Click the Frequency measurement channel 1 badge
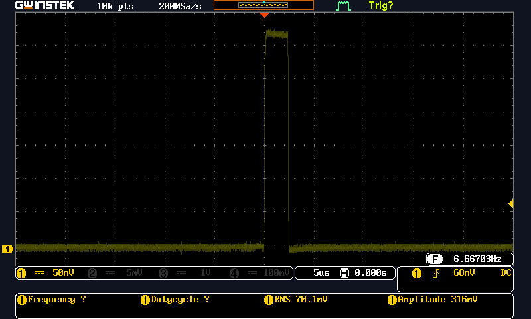 pos(22,300)
